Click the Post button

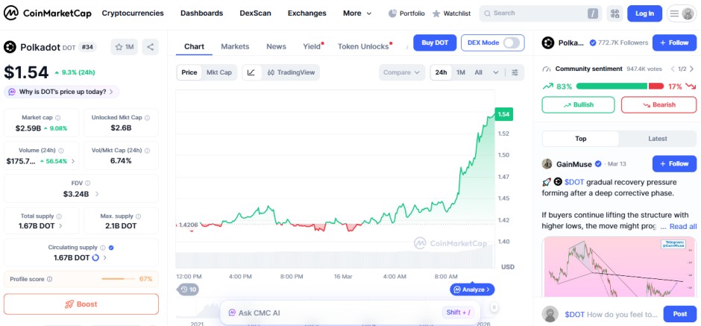tap(680, 314)
